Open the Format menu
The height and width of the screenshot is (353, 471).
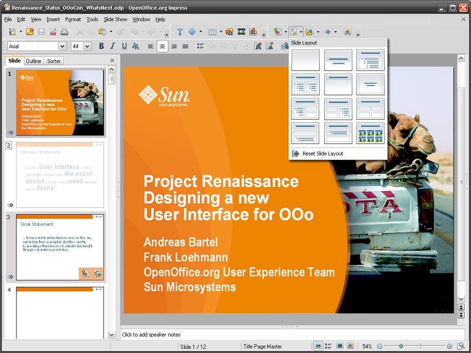click(73, 19)
